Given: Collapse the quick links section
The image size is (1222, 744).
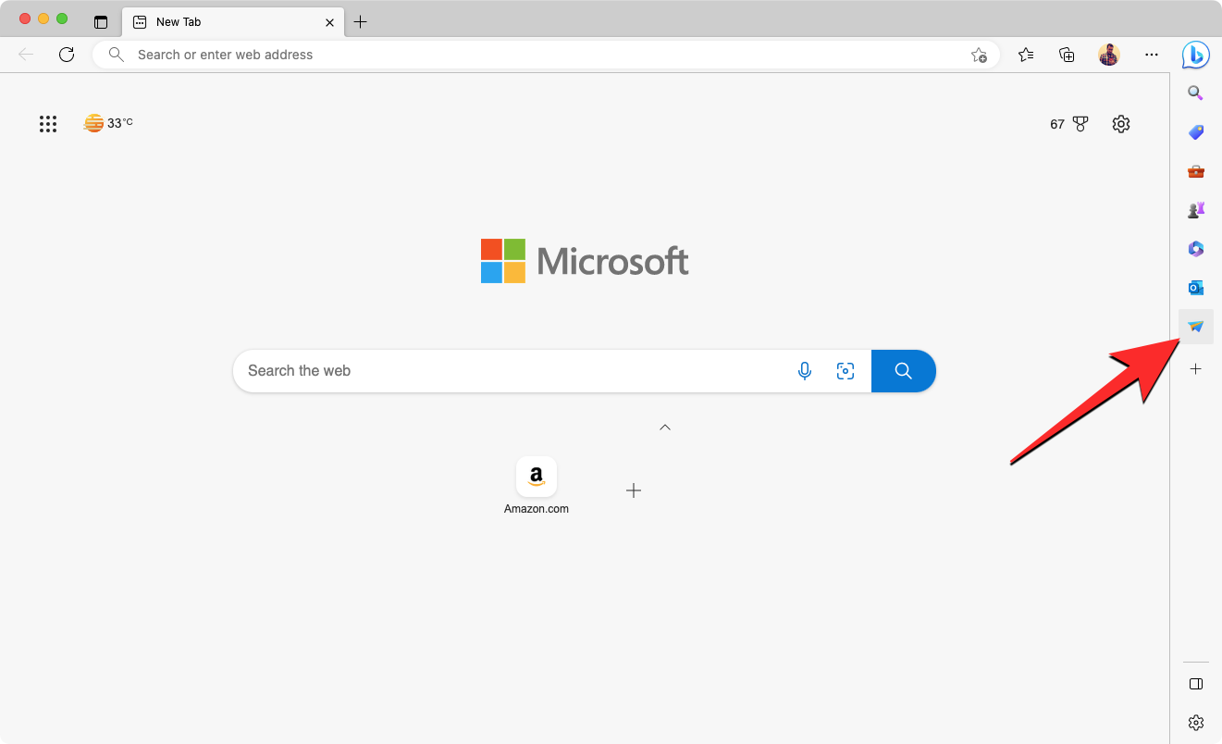Looking at the screenshot, I should tap(665, 428).
